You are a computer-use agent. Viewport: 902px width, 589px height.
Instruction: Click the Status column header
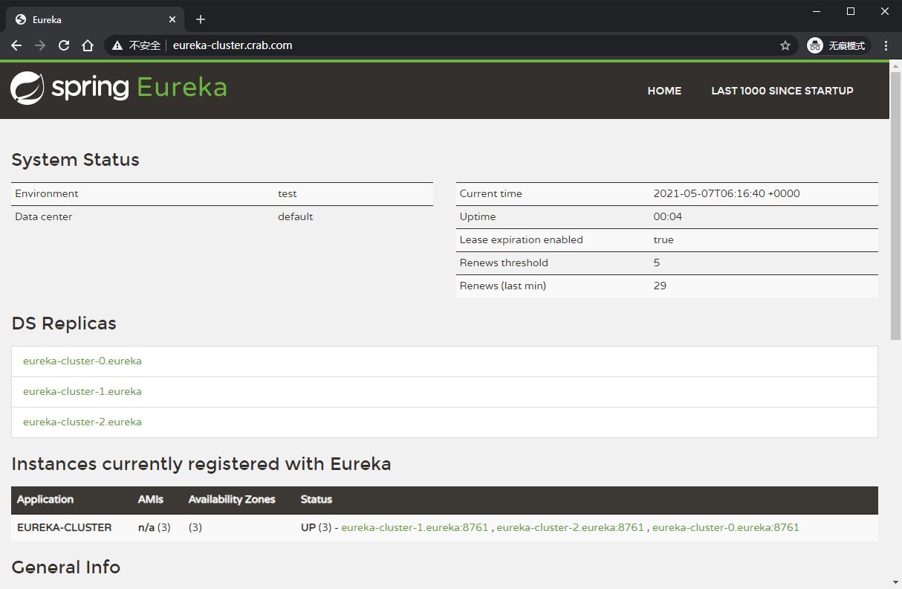pos(317,499)
